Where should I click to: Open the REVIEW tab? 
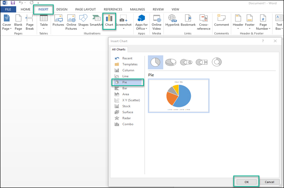pyautogui.click(x=158, y=10)
